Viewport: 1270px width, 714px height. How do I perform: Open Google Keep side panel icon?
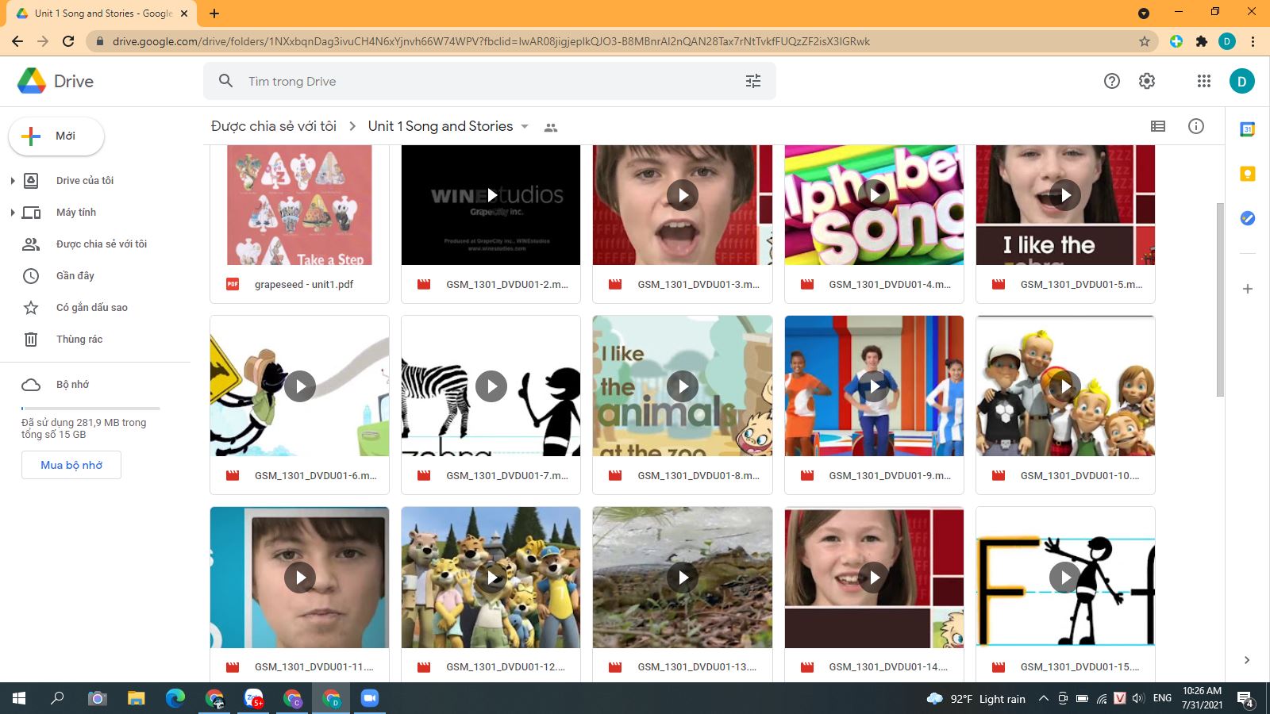point(1247,174)
